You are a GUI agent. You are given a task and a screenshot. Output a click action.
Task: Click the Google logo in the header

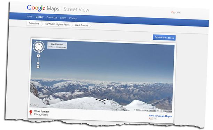click(x=36, y=8)
